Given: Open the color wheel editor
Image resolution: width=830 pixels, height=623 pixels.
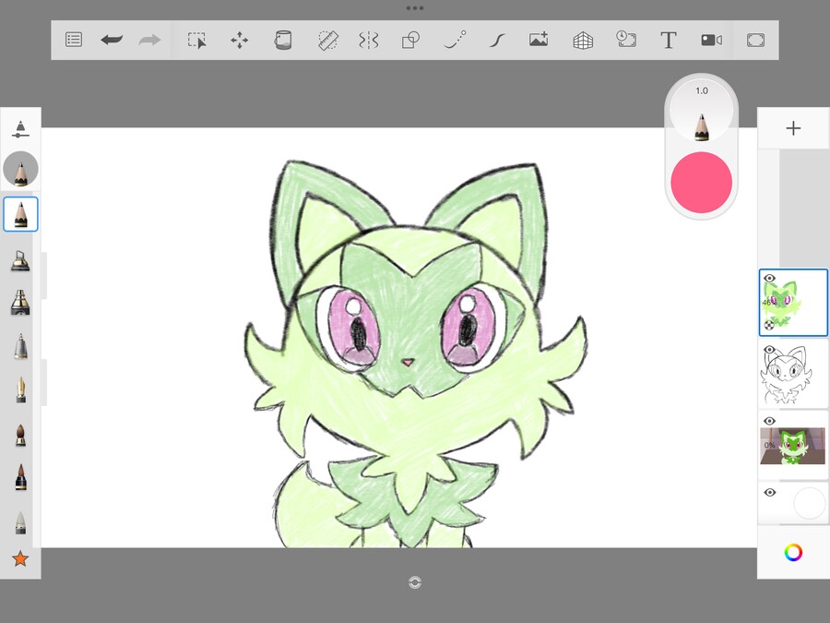Looking at the screenshot, I should coord(793,553).
